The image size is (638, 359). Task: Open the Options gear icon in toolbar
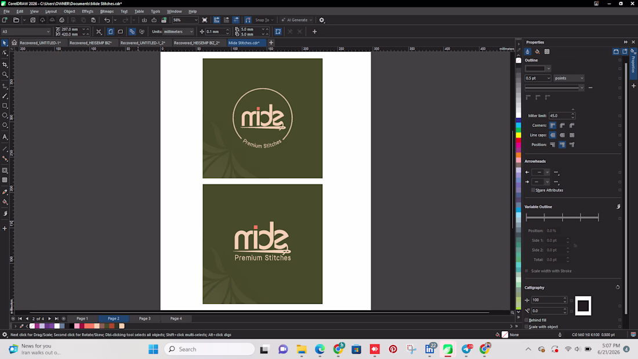tap(322, 20)
